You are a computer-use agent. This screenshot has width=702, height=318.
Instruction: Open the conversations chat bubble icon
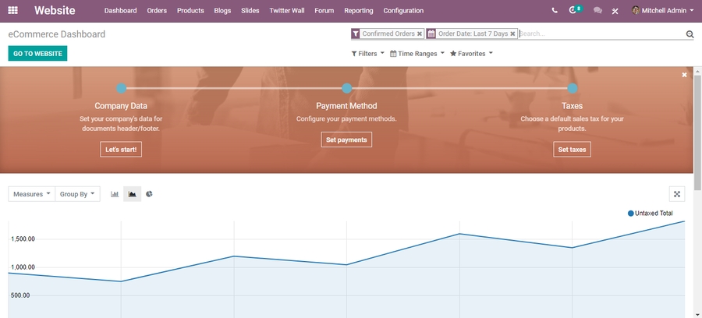[597, 10]
